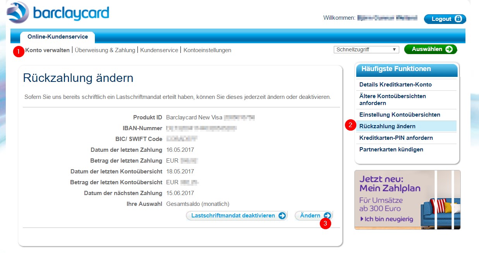479x253 pixels.
Task: Click the date 16.05.2017
Action: [x=180, y=150]
